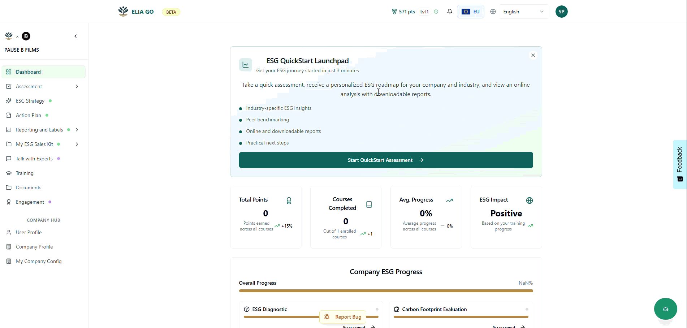The height and width of the screenshot is (328, 687).
Task: Click the user avatar SP
Action: (561, 12)
